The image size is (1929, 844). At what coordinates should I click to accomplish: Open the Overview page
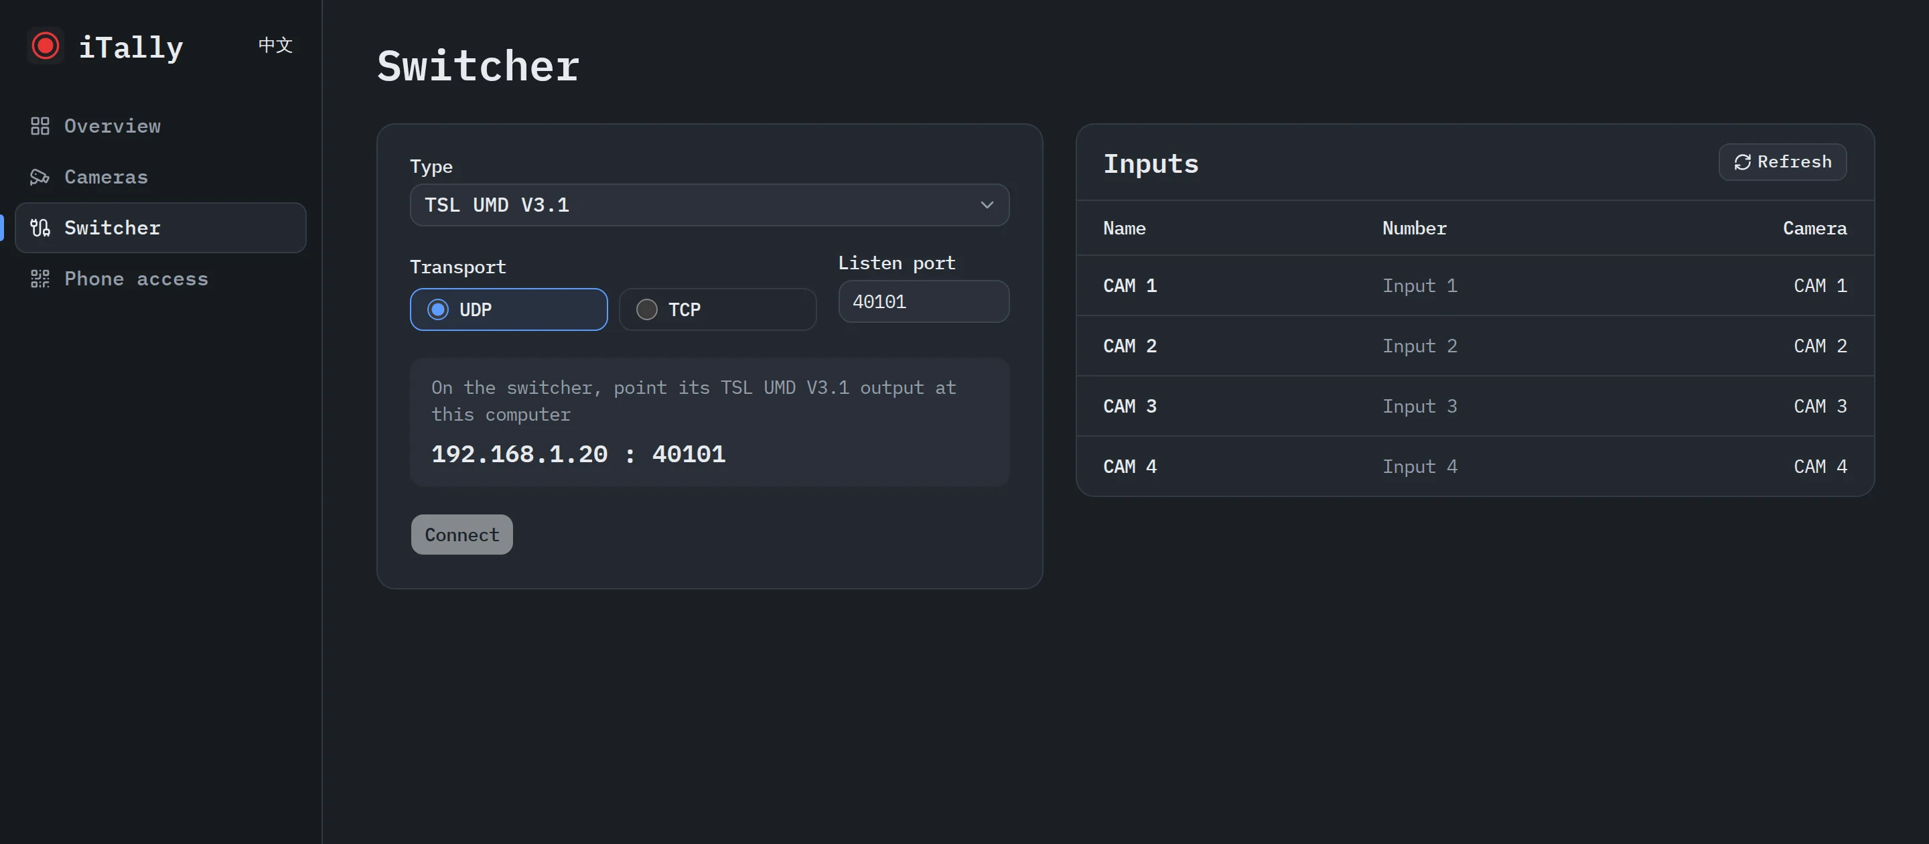pyautogui.click(x=160, y=126)
